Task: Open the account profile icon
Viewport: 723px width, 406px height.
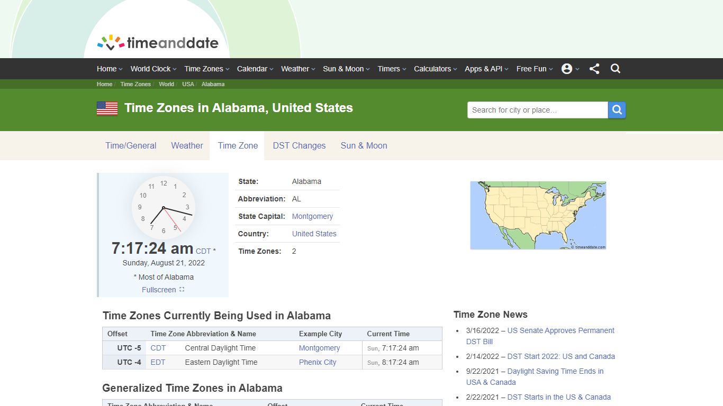Action: pyautogui.click(x=567, y=69)
